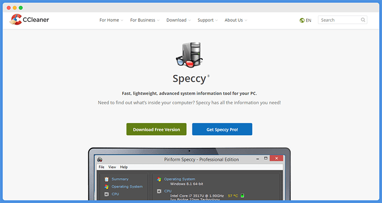
Task: Click the magnifying glass search icon
Action: click(x=363, y=20)
